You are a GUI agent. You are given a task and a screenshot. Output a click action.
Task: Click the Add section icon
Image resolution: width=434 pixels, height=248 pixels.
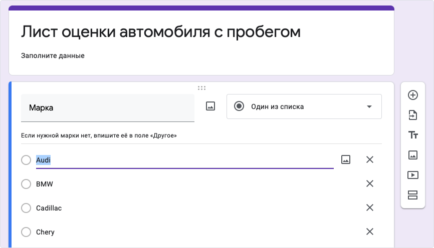[x=412, y=195]
